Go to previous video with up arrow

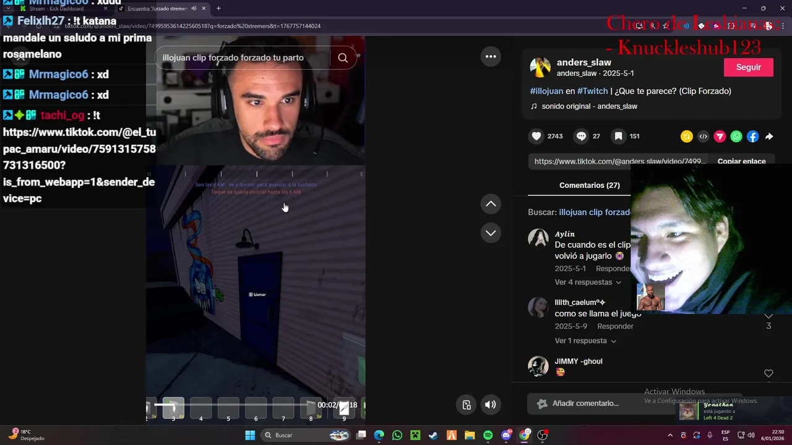point(491,204)
